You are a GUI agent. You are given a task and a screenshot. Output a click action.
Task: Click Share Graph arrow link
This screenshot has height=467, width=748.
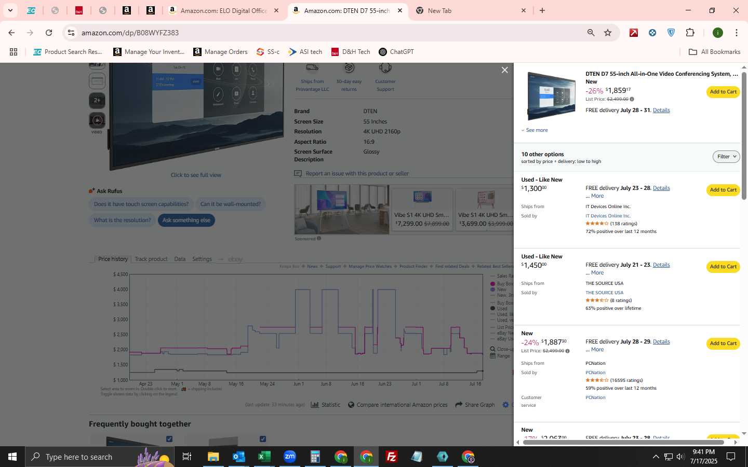tap(475, 405)
